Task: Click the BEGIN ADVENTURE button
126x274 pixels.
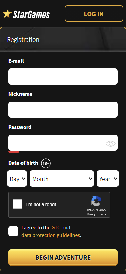Action: tap(63, 257)
